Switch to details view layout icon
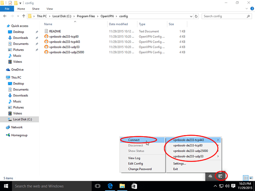 [x=246, y=178]
